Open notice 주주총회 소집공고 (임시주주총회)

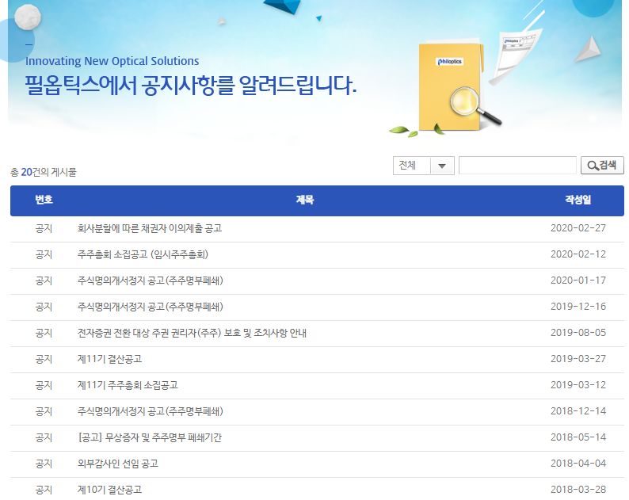pyautogui.click(x=143, y=254)
